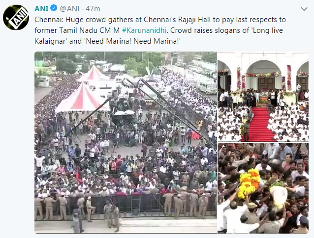The image size is (314, 238).
Task: View the bottom-right garland crowd photo
Action: (x=263, y=188)
